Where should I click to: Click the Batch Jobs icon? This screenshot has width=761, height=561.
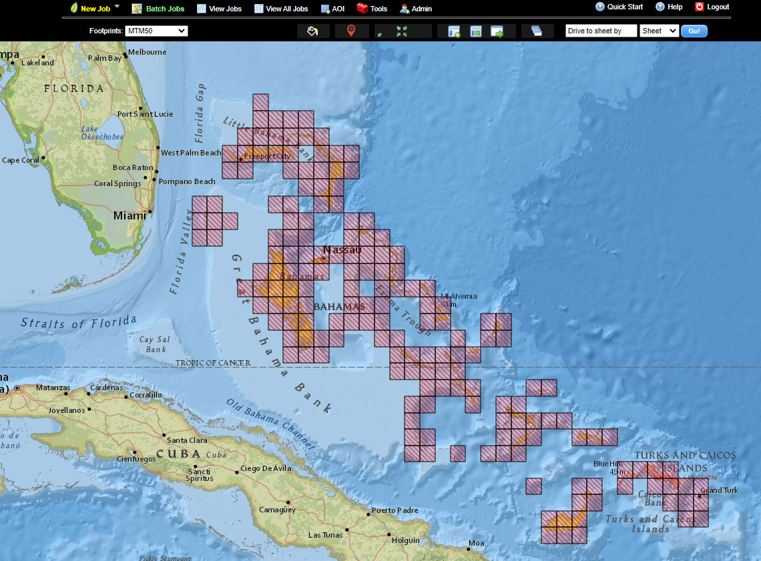136,9
